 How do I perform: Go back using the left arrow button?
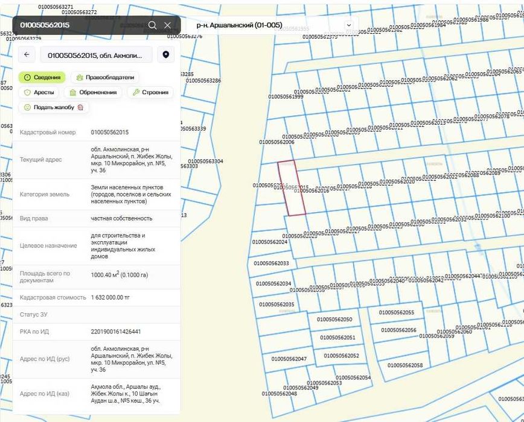point(27,55)
